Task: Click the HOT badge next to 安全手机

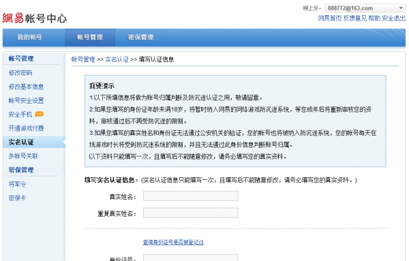Action: click(40, 114)
